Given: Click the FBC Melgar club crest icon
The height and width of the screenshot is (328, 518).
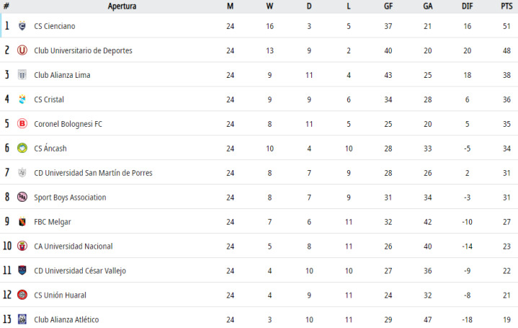Looking at the screenshot, I should tap(22, 222).
